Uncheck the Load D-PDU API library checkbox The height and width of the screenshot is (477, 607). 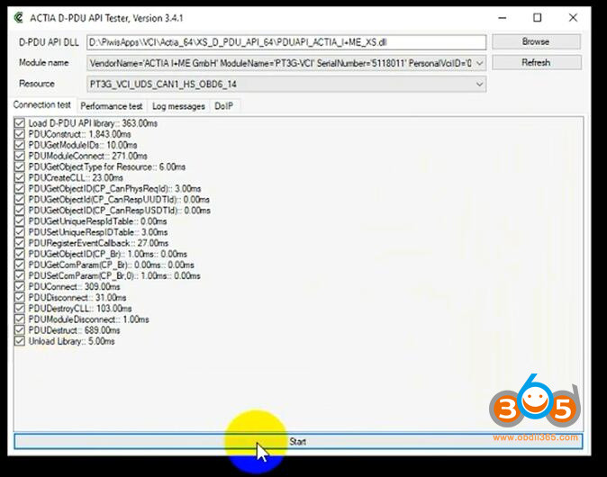[x=21, y=123]
